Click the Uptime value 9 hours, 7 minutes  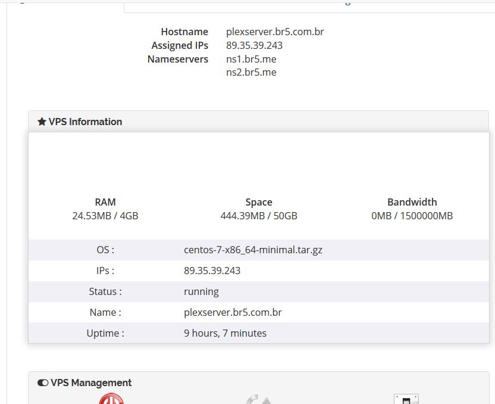click(x=225, y=333)
